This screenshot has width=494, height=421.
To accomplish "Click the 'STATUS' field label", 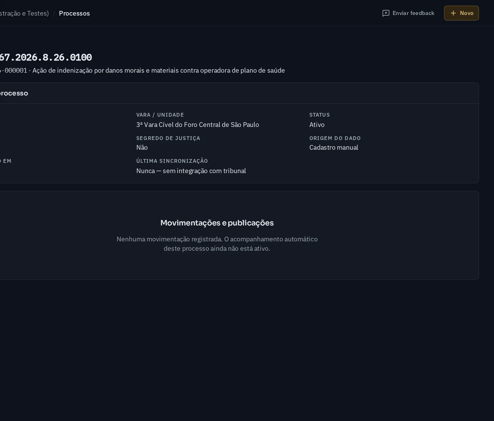I will coord(319,115).
